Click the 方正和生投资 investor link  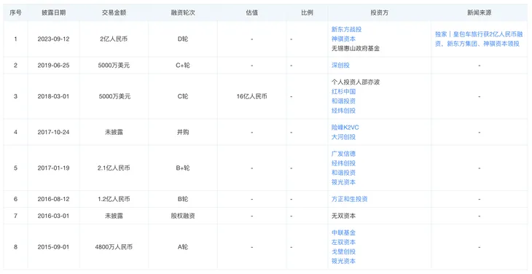tap(350, 199)
